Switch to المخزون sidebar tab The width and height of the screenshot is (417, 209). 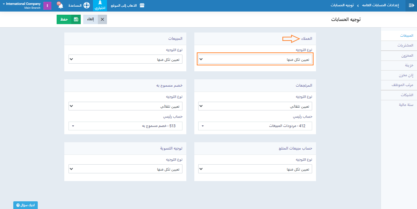(406, 56)
